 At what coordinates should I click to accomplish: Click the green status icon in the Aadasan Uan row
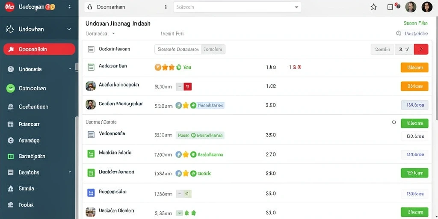click(x=179, y=67)
